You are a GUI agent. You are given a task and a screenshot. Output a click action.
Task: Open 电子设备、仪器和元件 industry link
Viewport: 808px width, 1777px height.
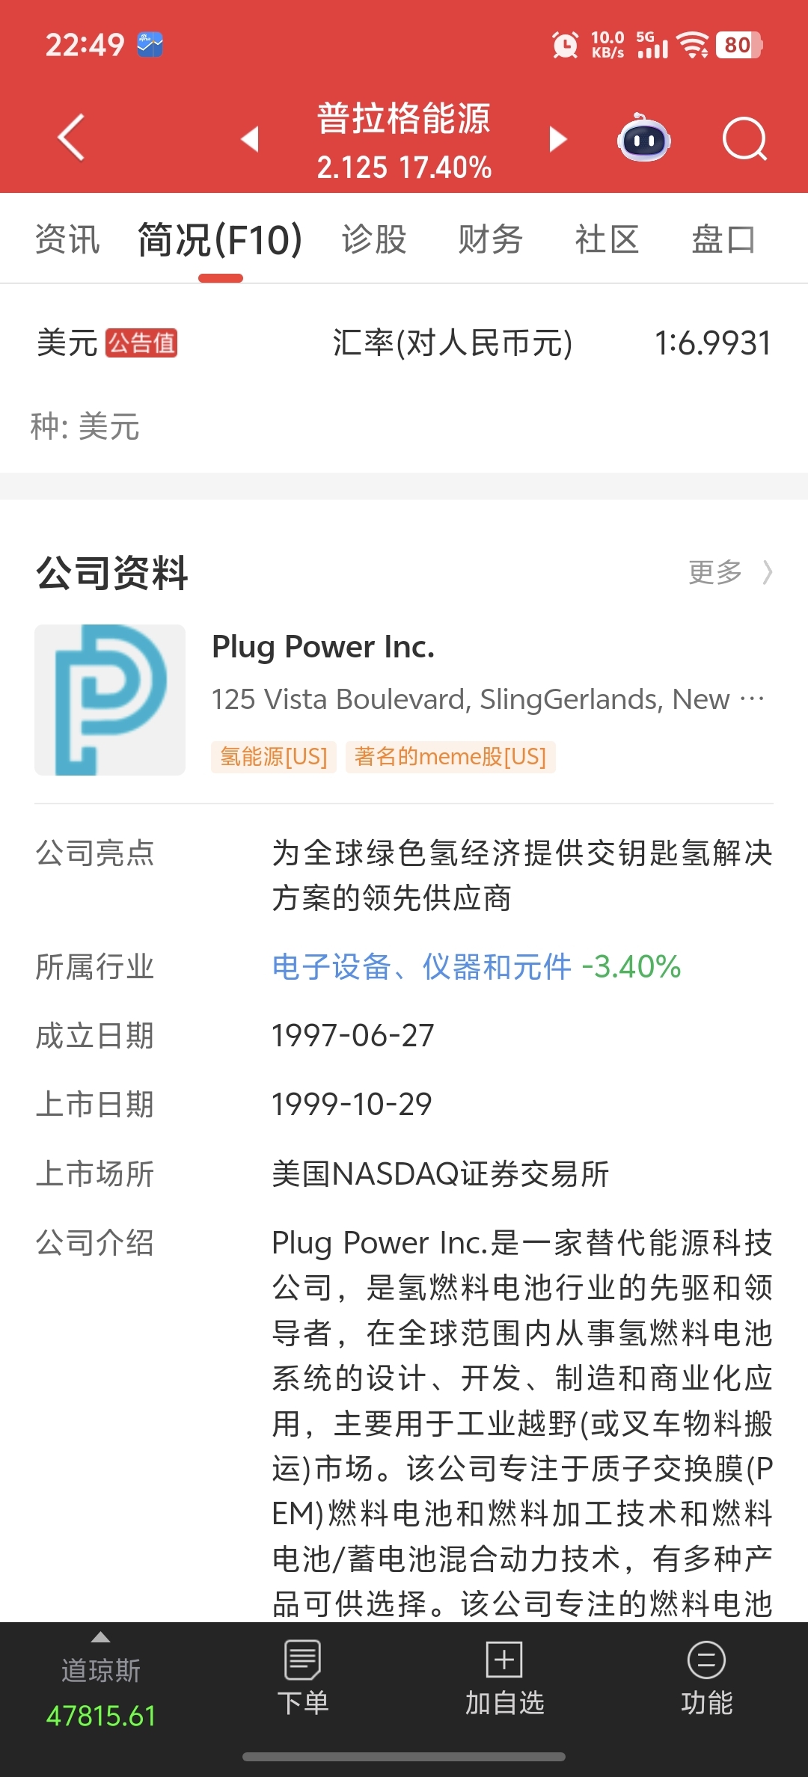click(421, 967)
